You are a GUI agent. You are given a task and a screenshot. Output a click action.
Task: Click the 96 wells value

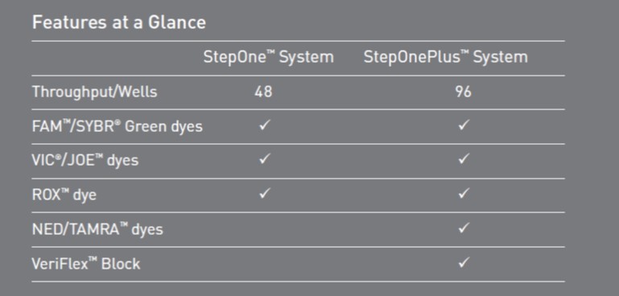point(463,92)
